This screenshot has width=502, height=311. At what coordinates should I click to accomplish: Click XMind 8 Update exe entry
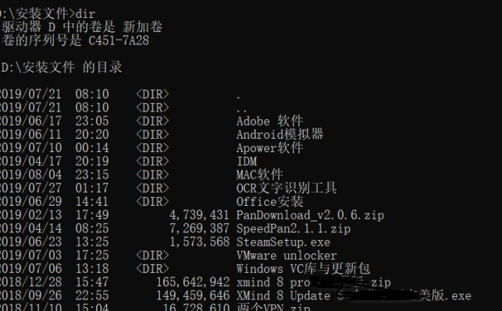354,295
